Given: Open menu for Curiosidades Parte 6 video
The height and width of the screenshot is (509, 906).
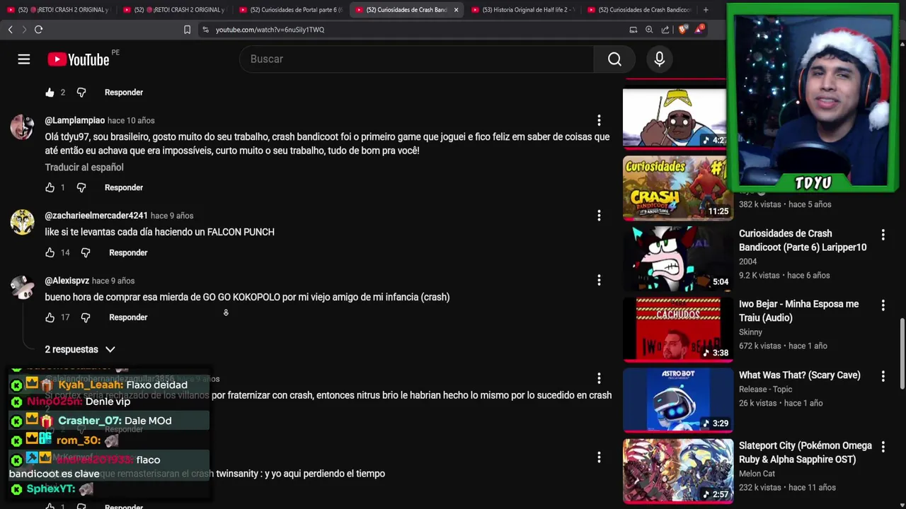Looking at the screenshot, I should coord(883,234).
